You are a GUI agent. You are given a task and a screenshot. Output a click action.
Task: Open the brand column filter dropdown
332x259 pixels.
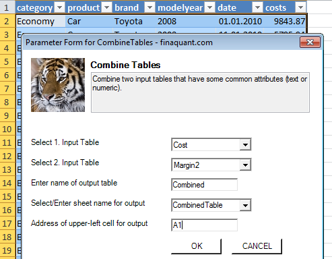pyautogui.click(x=150, y=8)
